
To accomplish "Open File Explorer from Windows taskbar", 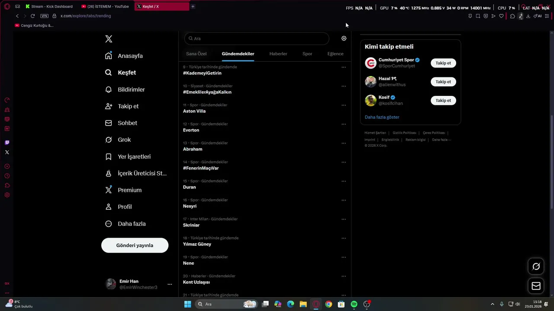I will pos(303,304).
